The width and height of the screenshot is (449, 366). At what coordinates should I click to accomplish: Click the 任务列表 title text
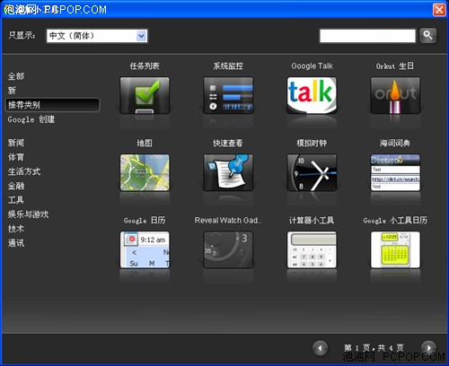click(145, 65)
